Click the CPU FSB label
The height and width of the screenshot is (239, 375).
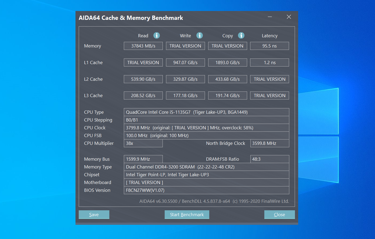[93, 135]
